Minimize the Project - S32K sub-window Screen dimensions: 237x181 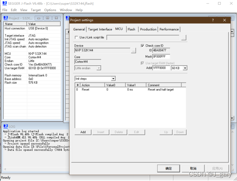(x=39, y=18)
